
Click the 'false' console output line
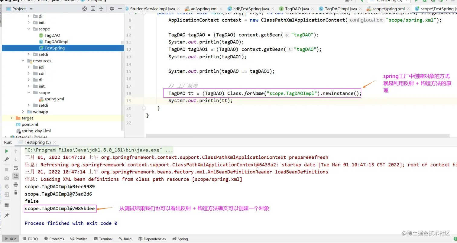click(x=32, y=201)
